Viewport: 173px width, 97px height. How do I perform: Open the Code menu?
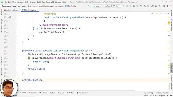point(26,2)
